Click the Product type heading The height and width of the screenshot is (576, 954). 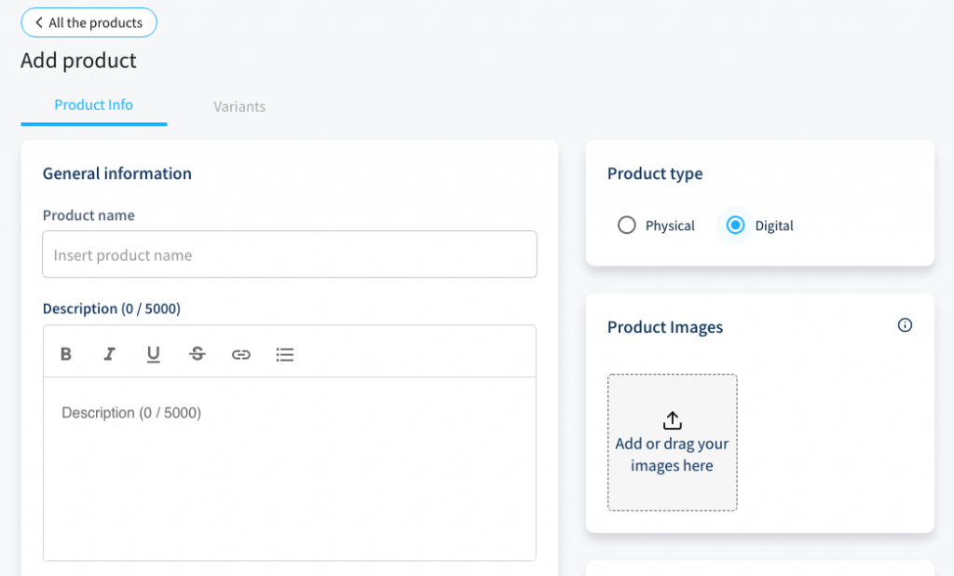(655, 173)
